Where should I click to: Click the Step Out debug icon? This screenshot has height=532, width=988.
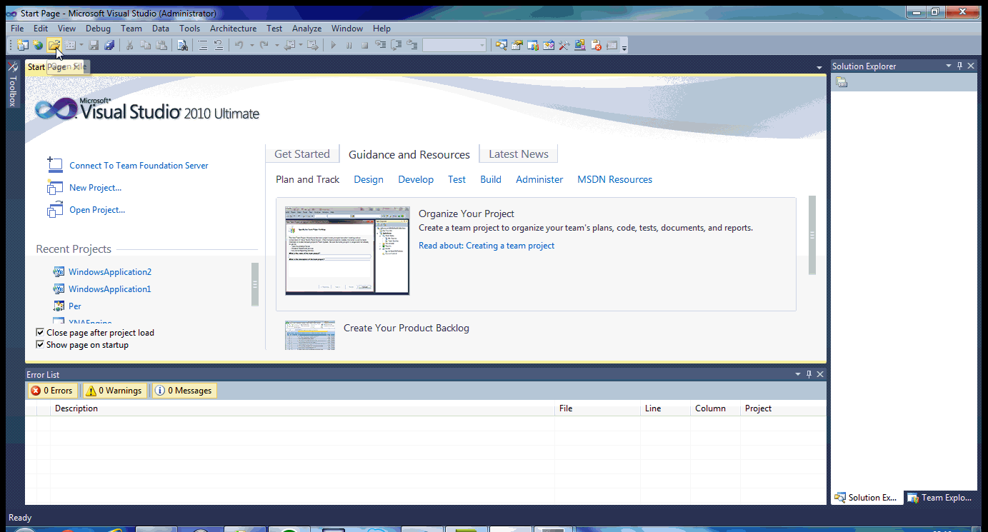pyautogui.click(x=412, y=45)
